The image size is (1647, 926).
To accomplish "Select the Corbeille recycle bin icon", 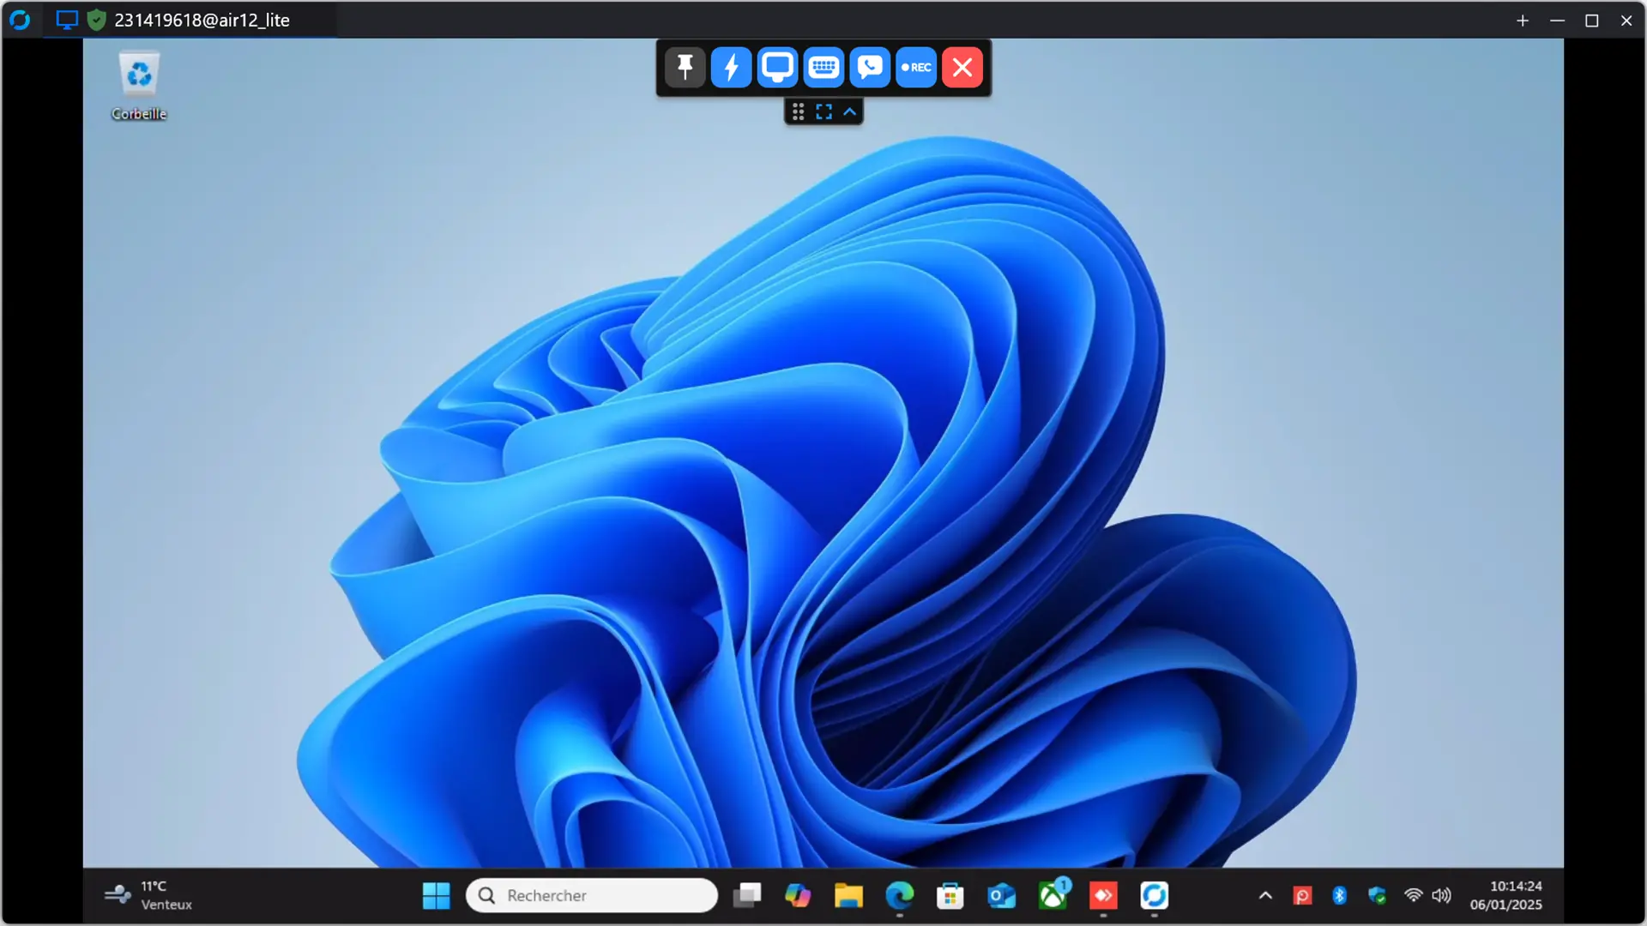I will coord(139,86).
